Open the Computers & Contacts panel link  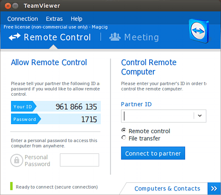pos(167,189)
